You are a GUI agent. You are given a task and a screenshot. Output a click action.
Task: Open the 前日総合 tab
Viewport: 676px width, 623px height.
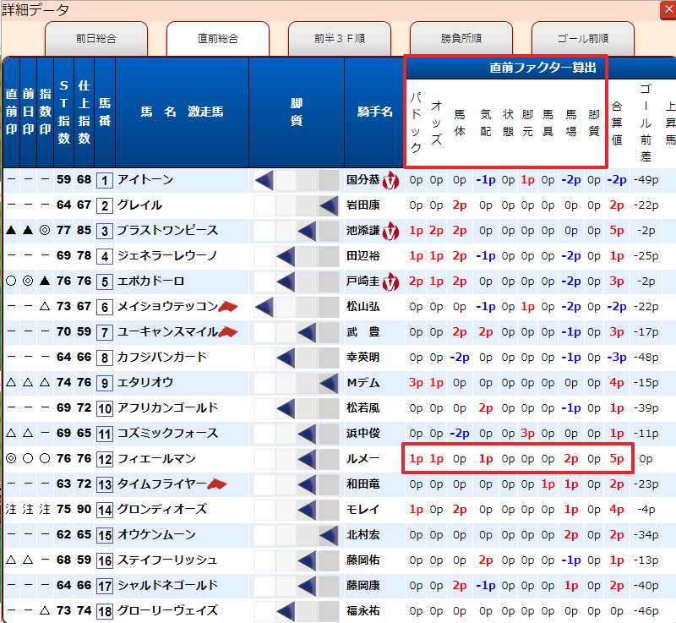[96, 39]
